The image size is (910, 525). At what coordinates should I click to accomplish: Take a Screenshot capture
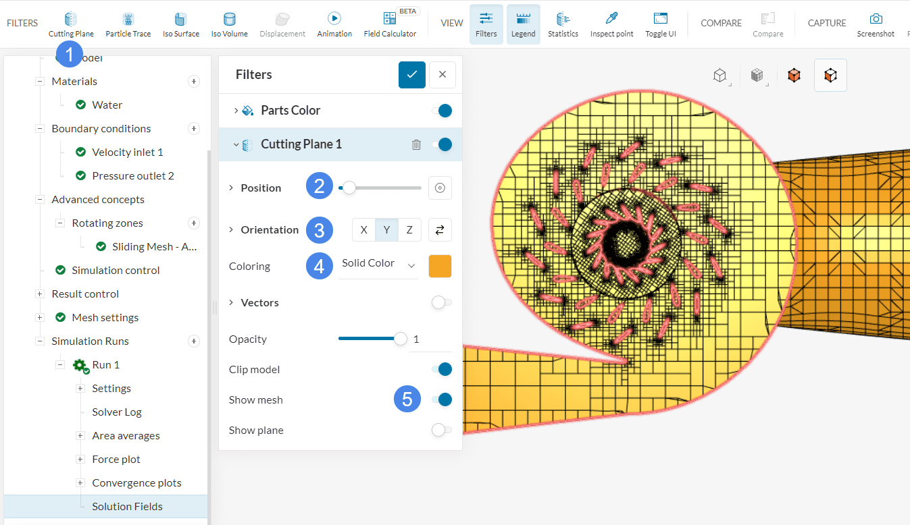click(876, 24)
